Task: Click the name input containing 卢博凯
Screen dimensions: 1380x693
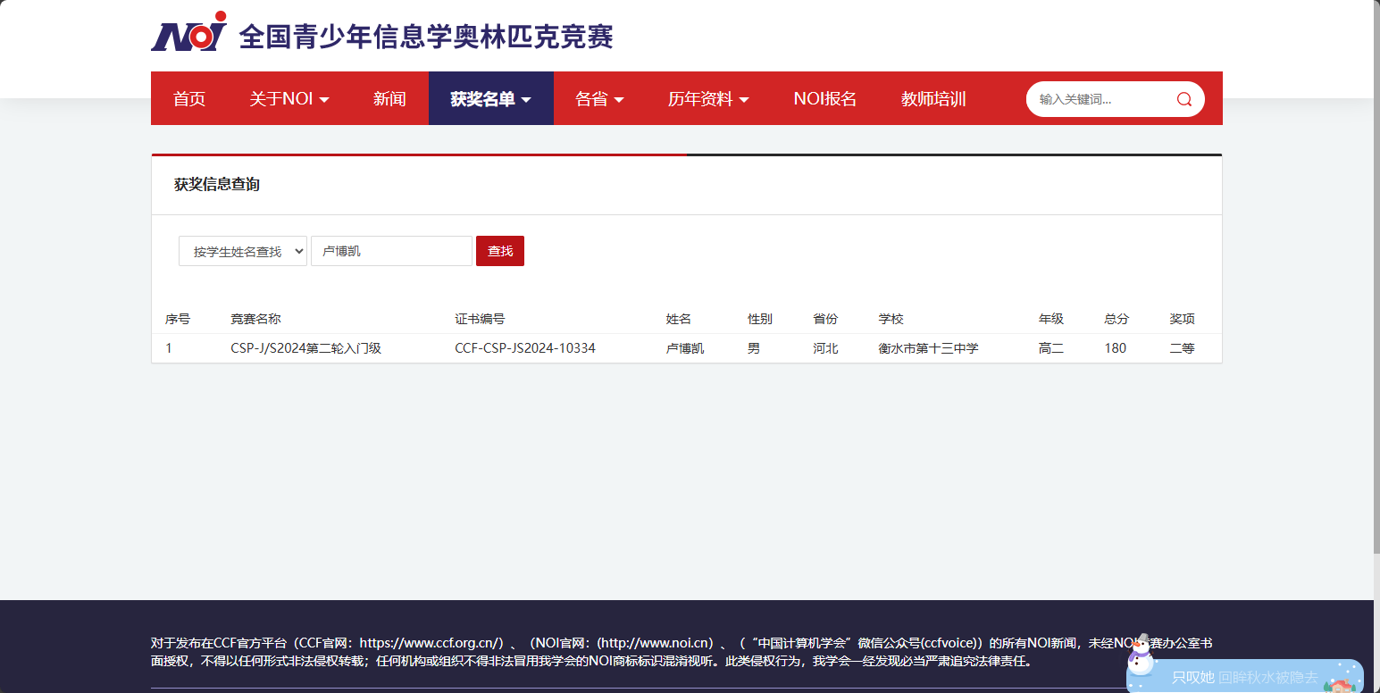Action: (390, 251)
